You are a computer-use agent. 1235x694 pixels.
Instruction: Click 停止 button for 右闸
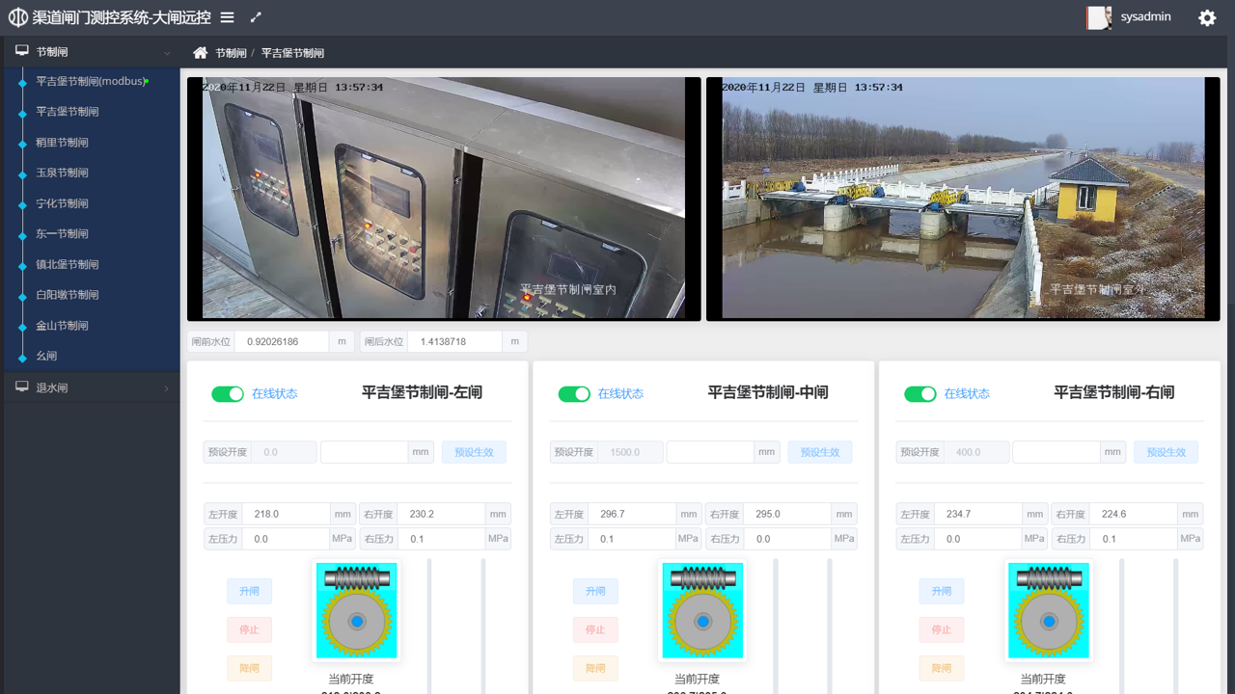click(941, 629)
